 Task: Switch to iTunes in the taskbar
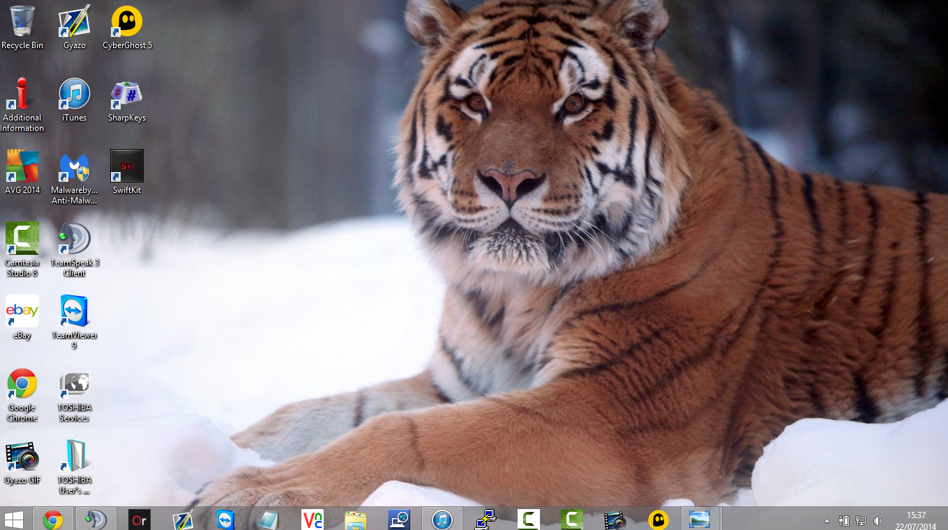(442, 520)
